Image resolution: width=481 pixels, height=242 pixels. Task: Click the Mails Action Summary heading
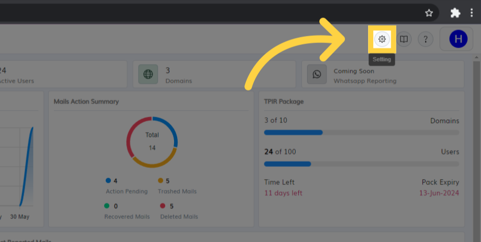click(86, 101)
